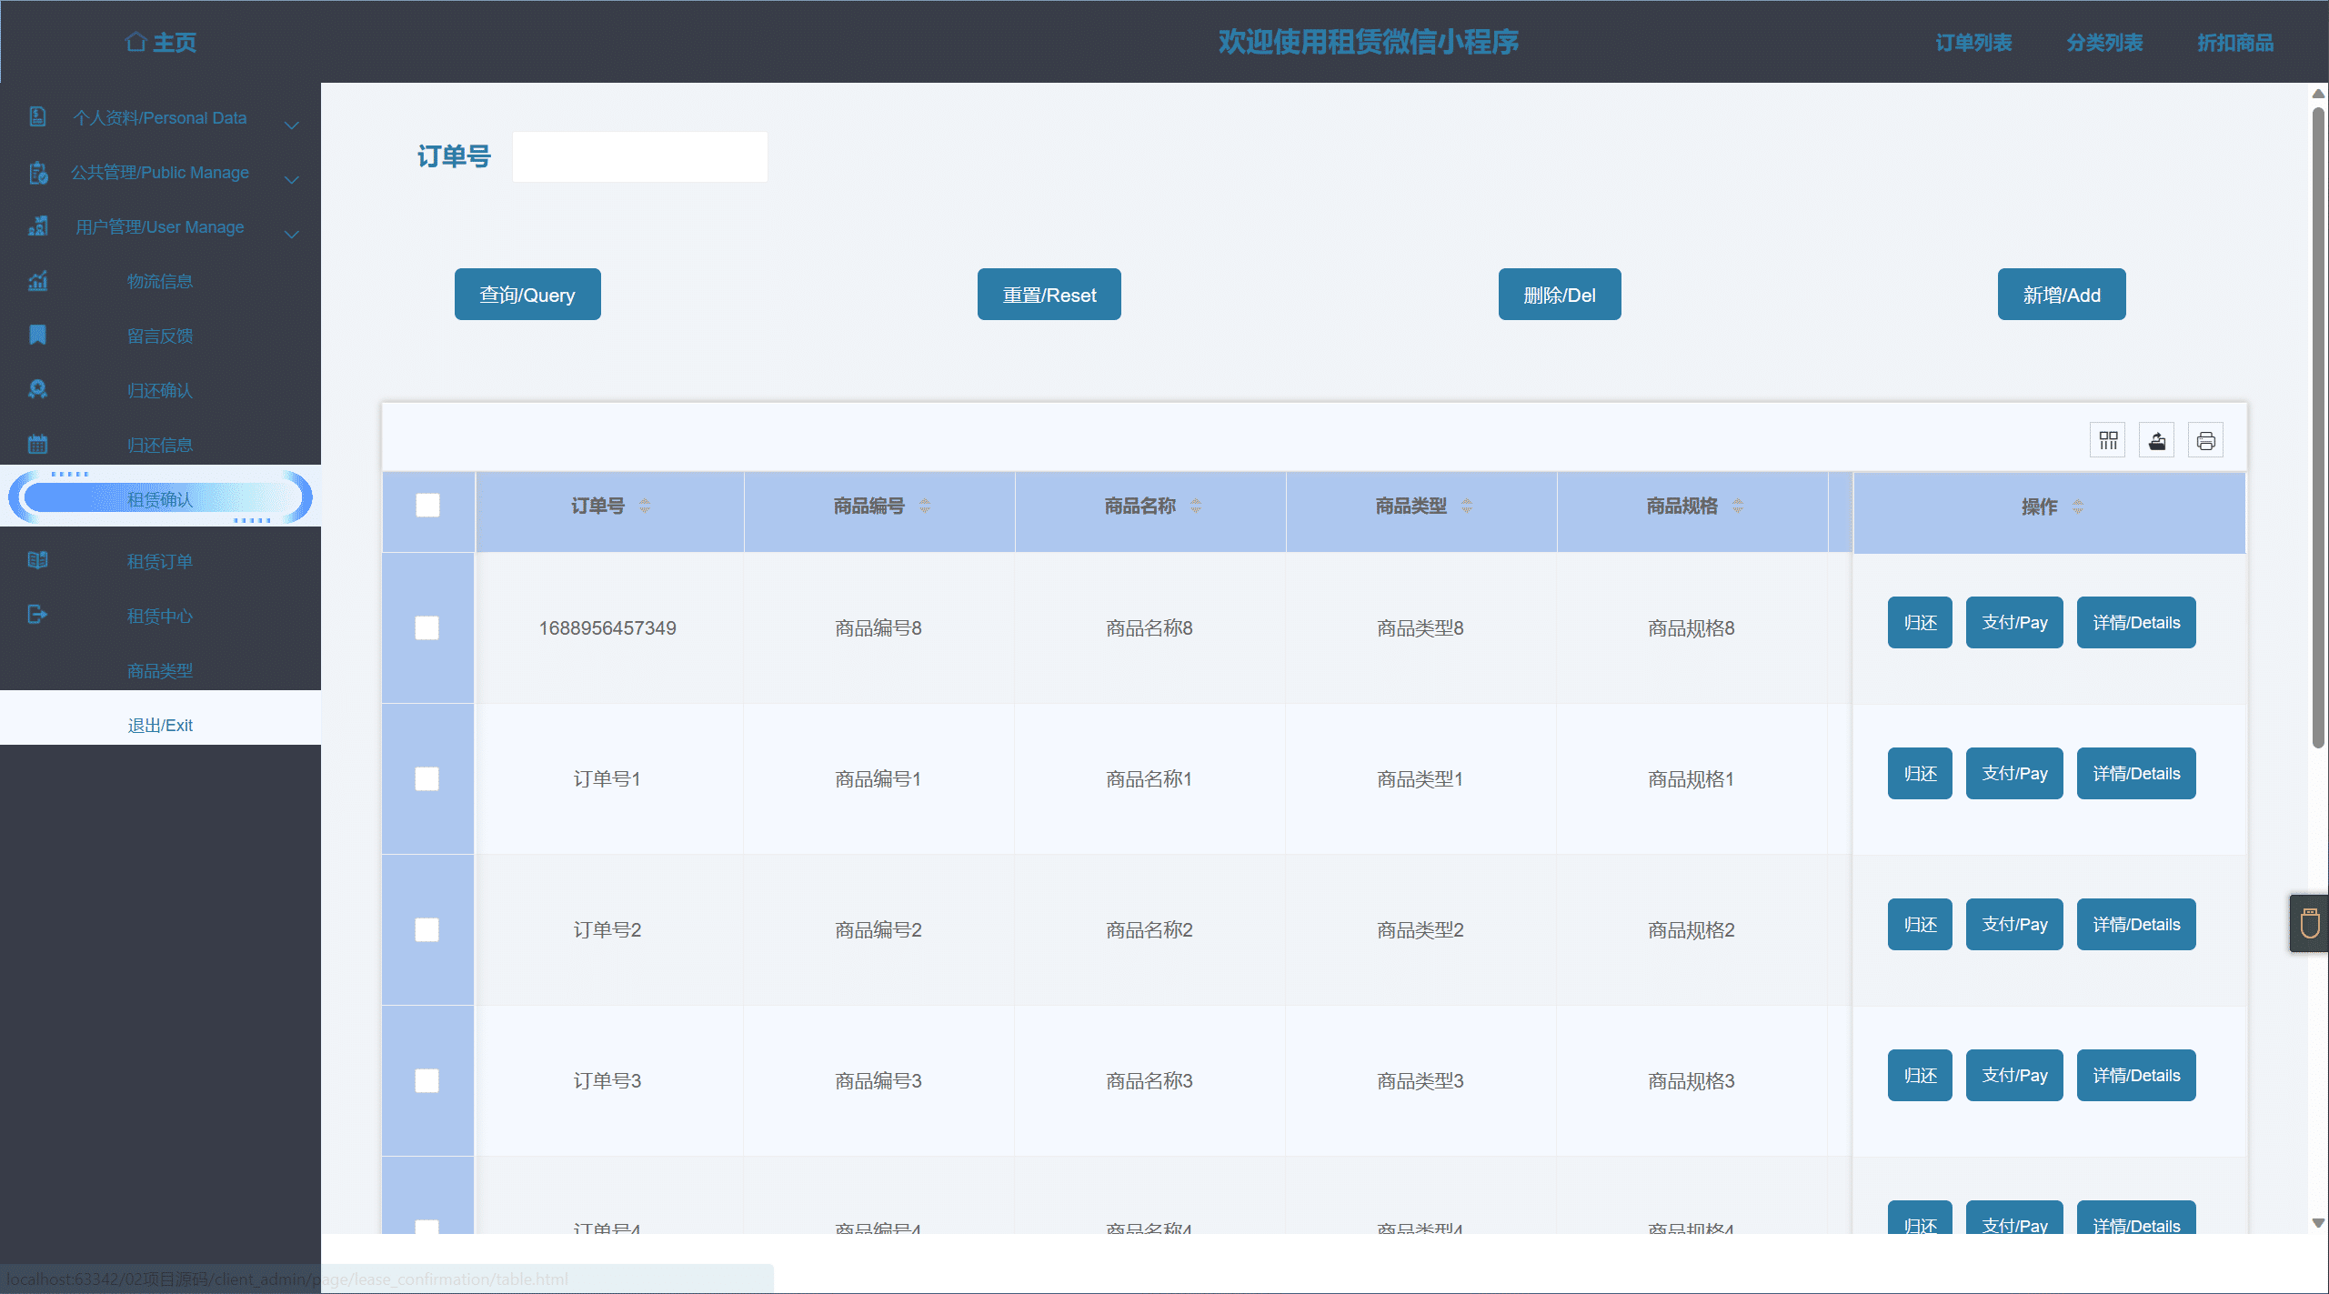Click the 删除/Del button

(1560, 295)
